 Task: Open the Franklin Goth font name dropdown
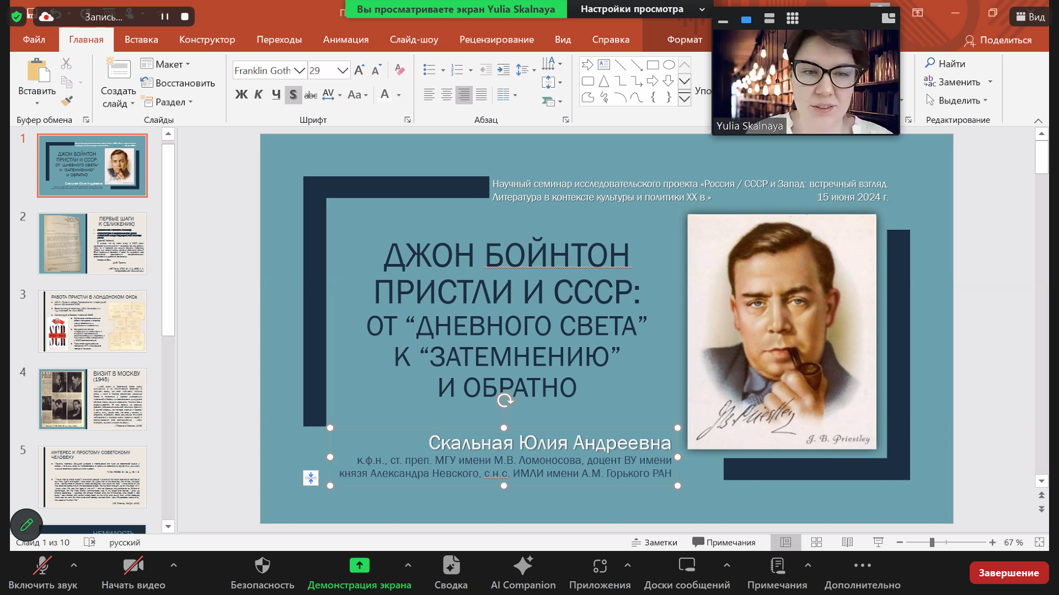(x=299, y=71)
